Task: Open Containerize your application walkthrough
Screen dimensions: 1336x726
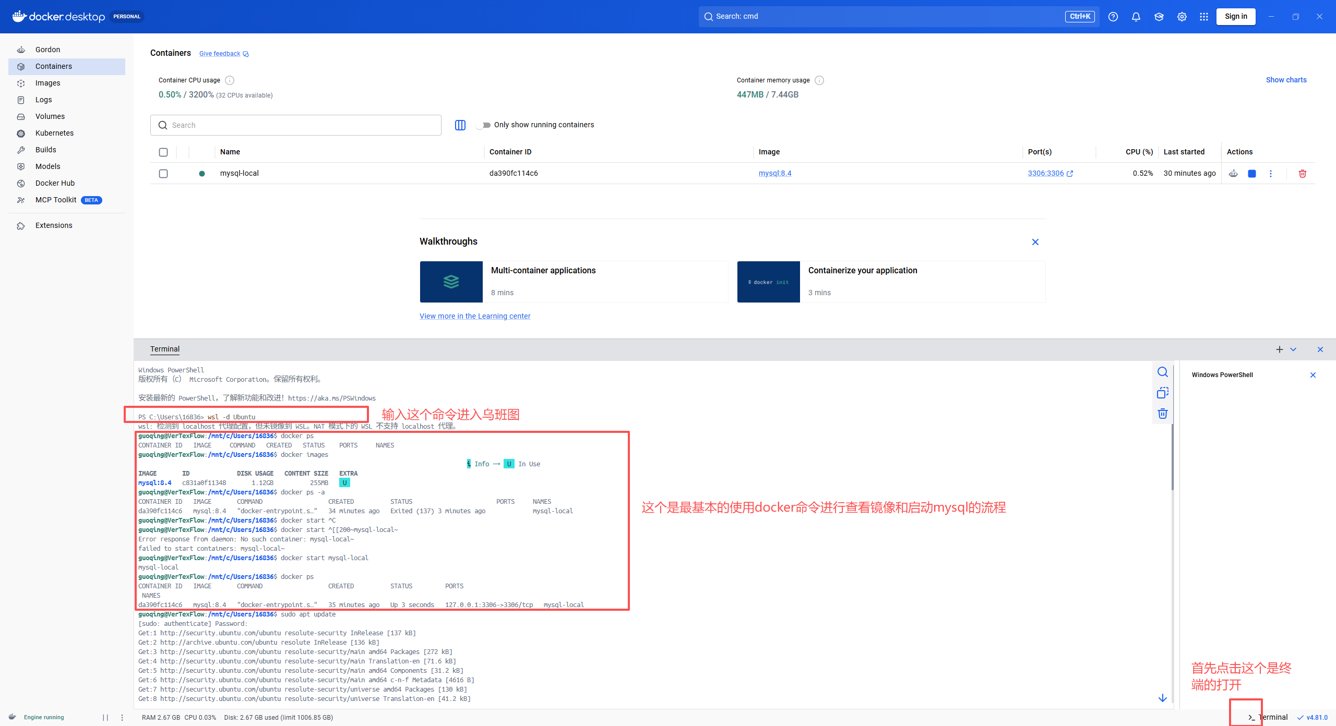Action: coord(891,282)
